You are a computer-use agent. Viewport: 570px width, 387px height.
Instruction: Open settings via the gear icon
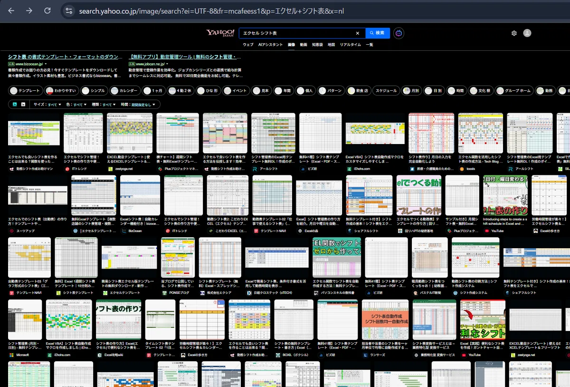tap(514, 33)
